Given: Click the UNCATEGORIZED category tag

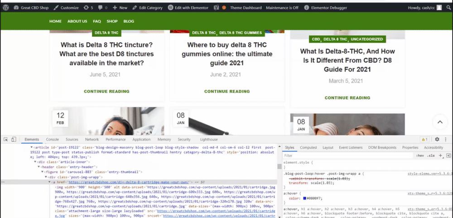Looking at the screenshot, I should 366,39.
